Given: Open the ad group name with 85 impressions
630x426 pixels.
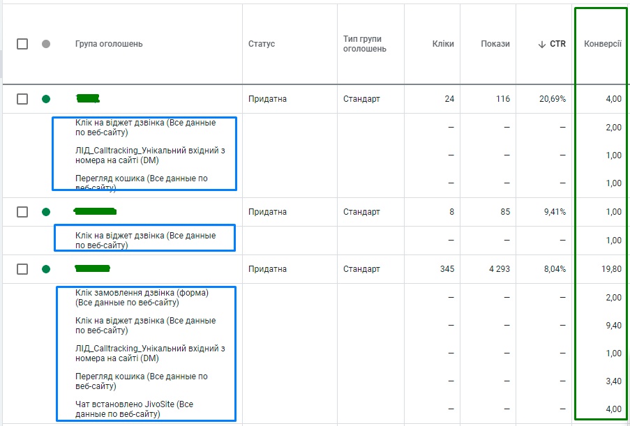Looking at the screenshot, I should point(95,211).
